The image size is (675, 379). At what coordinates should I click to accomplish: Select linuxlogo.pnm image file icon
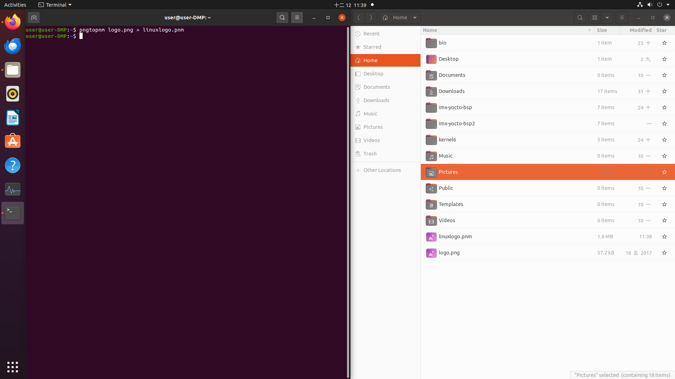pos(431,237)
